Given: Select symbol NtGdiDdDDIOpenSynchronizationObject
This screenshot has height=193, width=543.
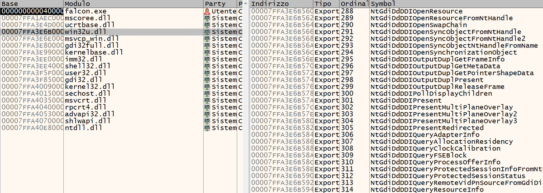Looking at the screenshot, I should (444, 52).
